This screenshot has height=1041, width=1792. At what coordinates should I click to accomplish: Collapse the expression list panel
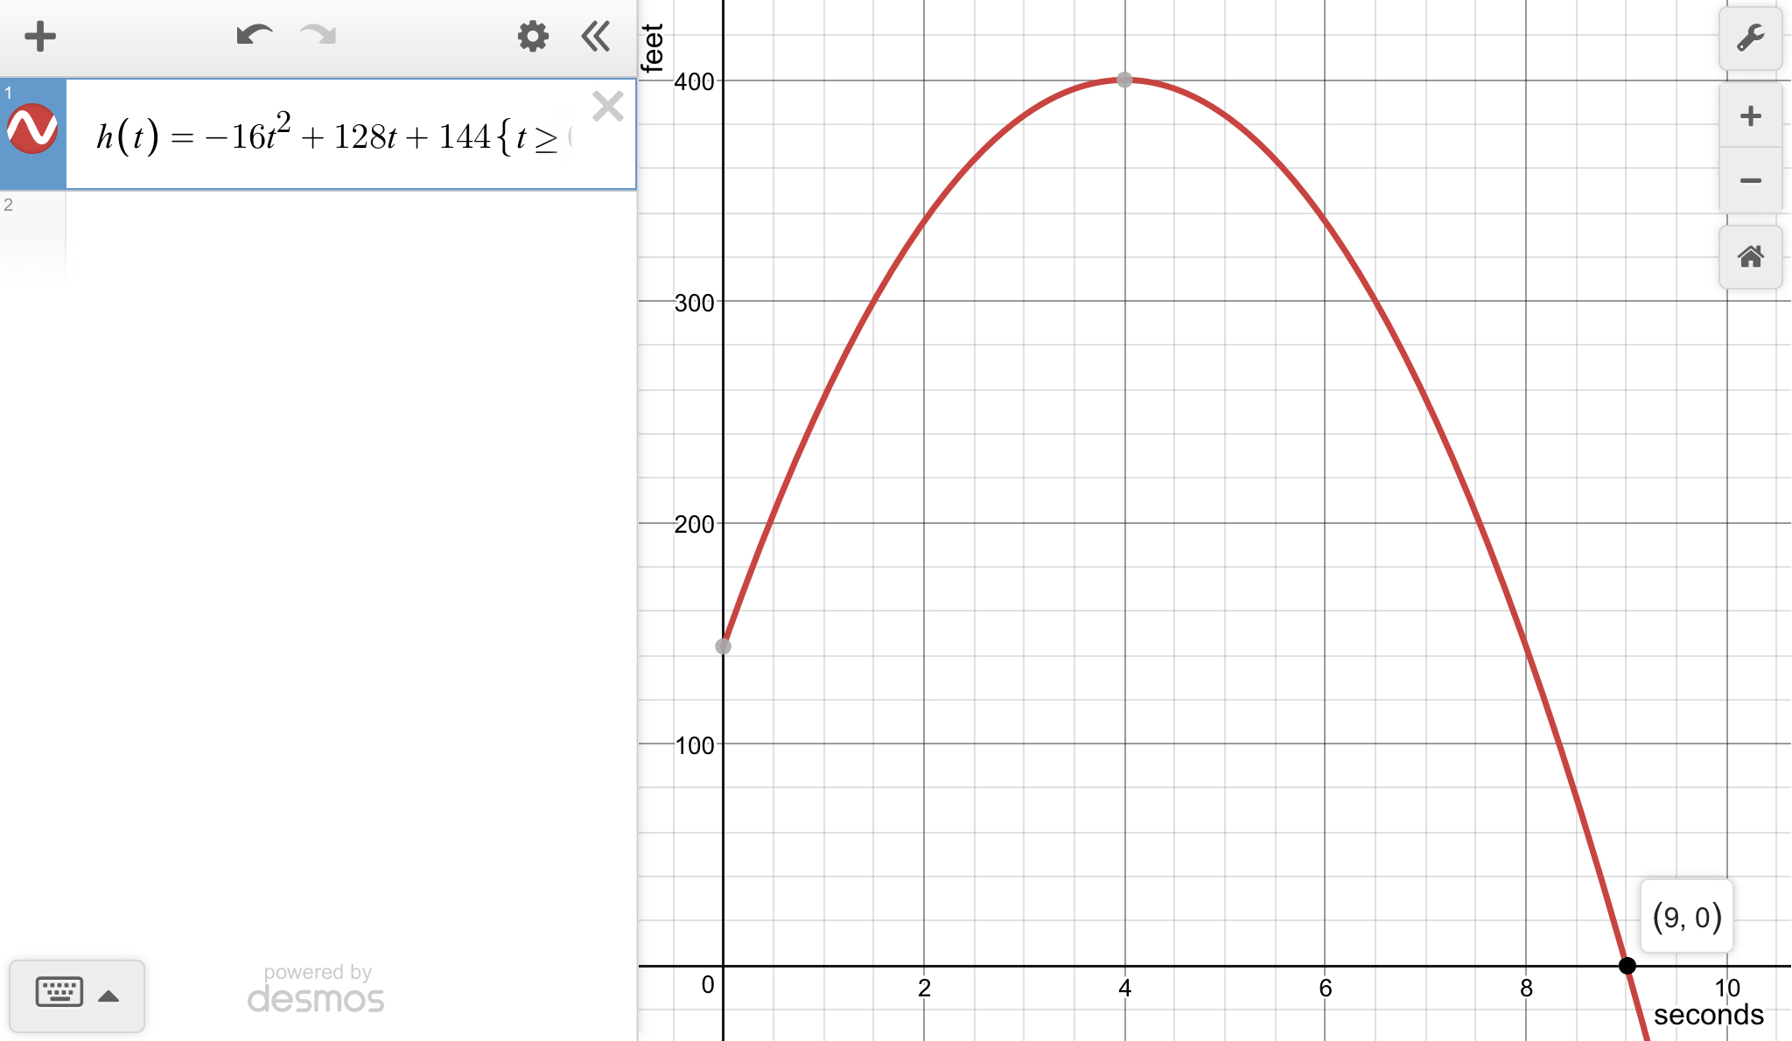(x=596, y=37)
